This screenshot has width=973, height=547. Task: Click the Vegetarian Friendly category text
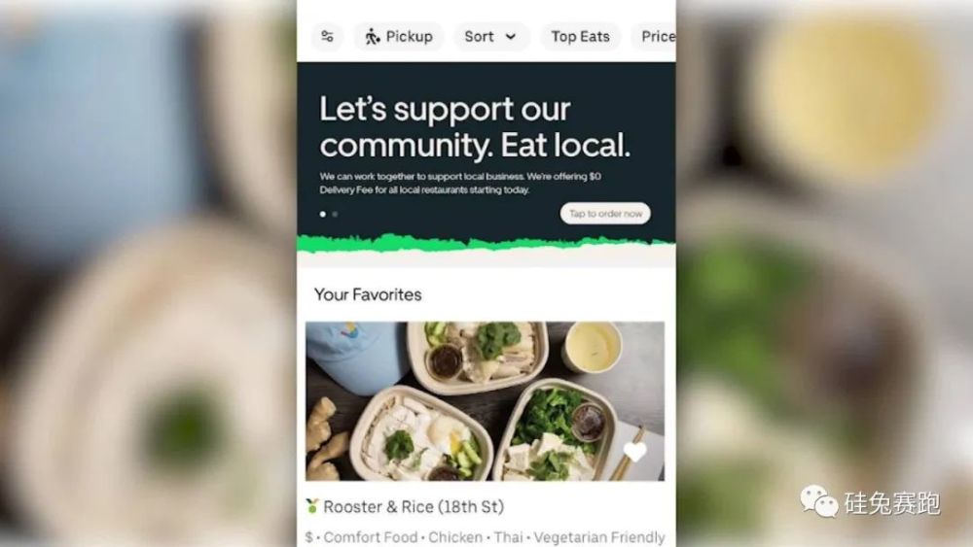[x=599, y=537]
